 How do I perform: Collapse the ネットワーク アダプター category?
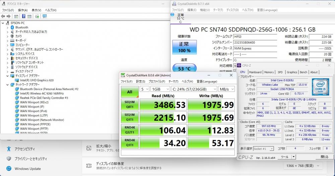click(x=7, y=85)
